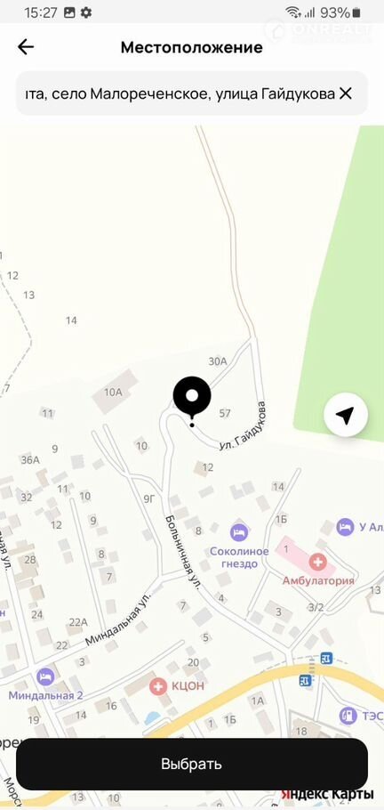Open the status bar settings gear
Image resolution: width=384 pixels, height=810 pixels.
(85, 12)
